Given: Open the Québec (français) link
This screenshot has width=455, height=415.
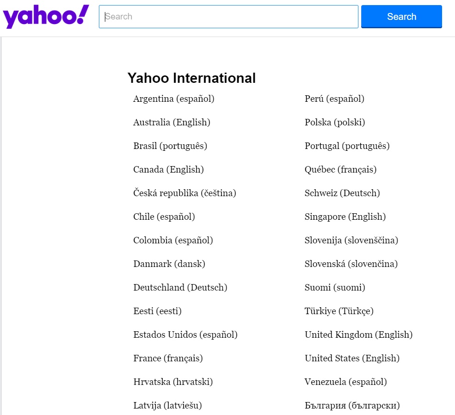Looking at the screenshot, I should 340,169.
